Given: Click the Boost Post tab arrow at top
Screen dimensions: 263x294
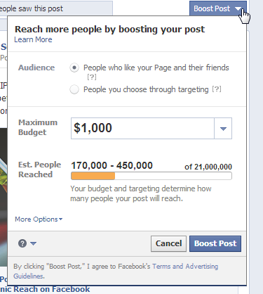Looking at the screenshot, I should coord(238,8).
